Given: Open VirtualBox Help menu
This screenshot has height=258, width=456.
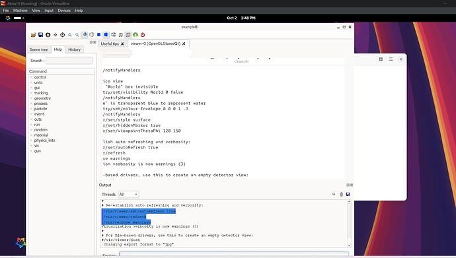Looking at the screenshot, I should [x=79, y=11].
